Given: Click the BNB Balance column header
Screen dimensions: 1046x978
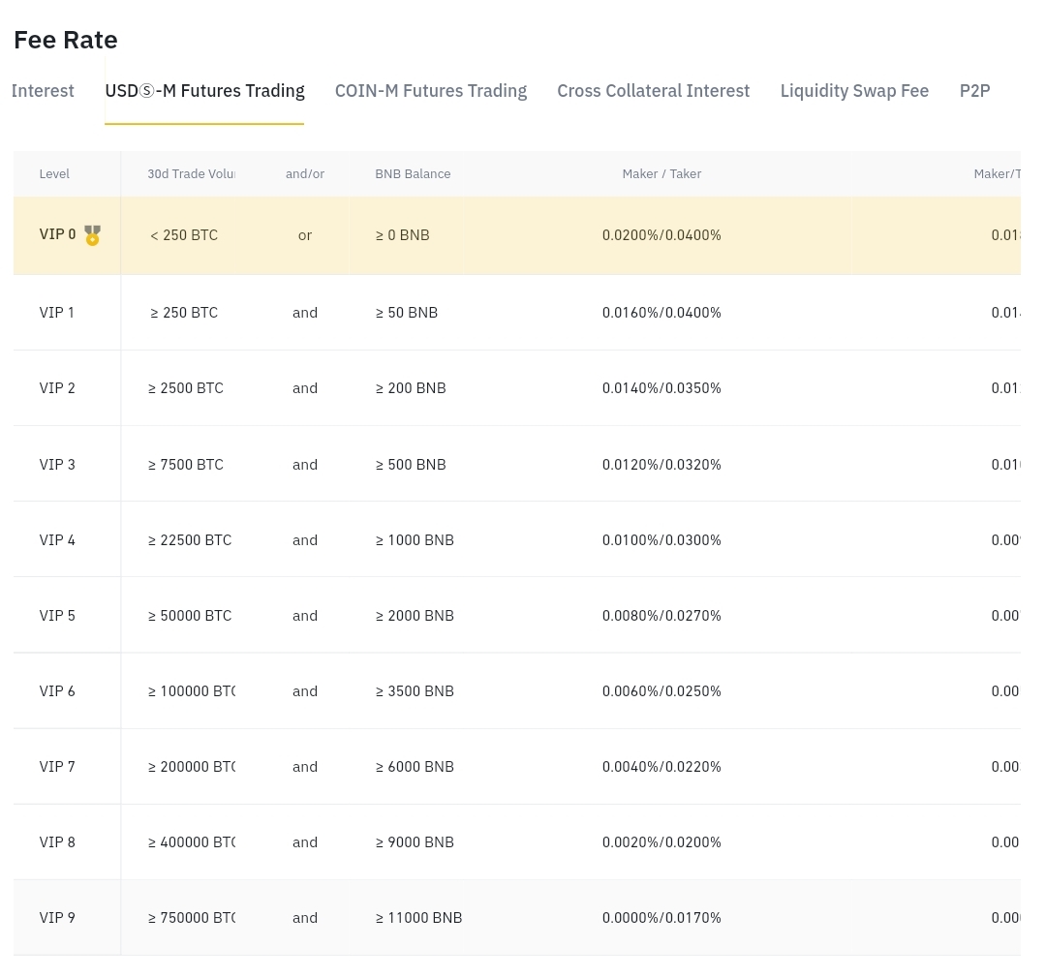Looking at the screenshot, I should click(413, 174).
